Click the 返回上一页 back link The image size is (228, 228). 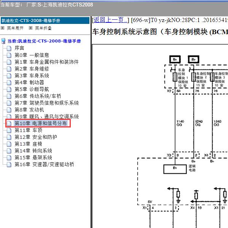[110, 20]
